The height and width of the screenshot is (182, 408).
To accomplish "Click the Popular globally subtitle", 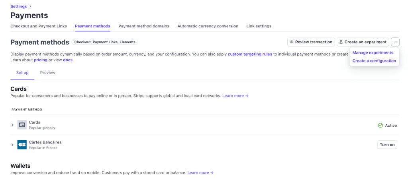I will [x=42, y=128].
